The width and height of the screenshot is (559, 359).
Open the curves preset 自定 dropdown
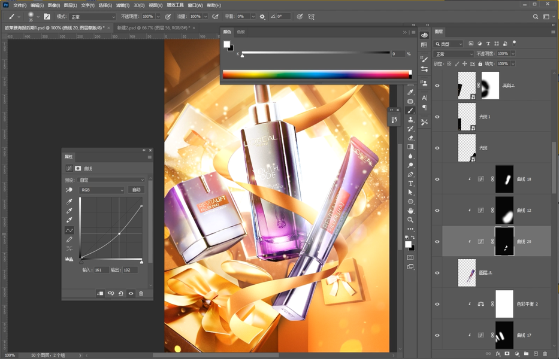(x=111, y=180)
